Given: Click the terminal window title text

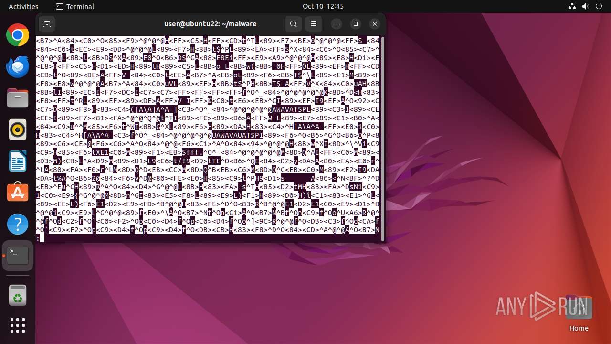Looking at the screenshot, I should point(210,24).
